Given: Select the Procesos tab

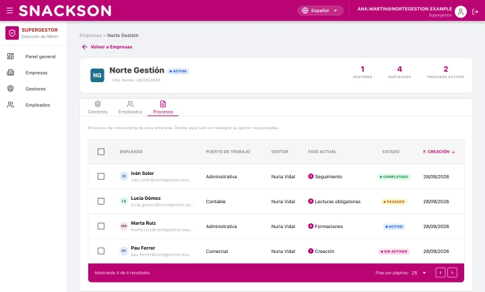Looking at the screenshot, I should click(x=163, y=108).
